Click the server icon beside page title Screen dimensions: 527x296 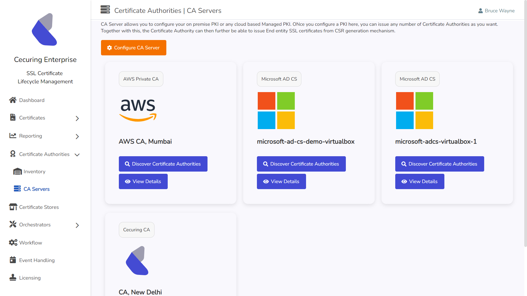coord(105,10)
